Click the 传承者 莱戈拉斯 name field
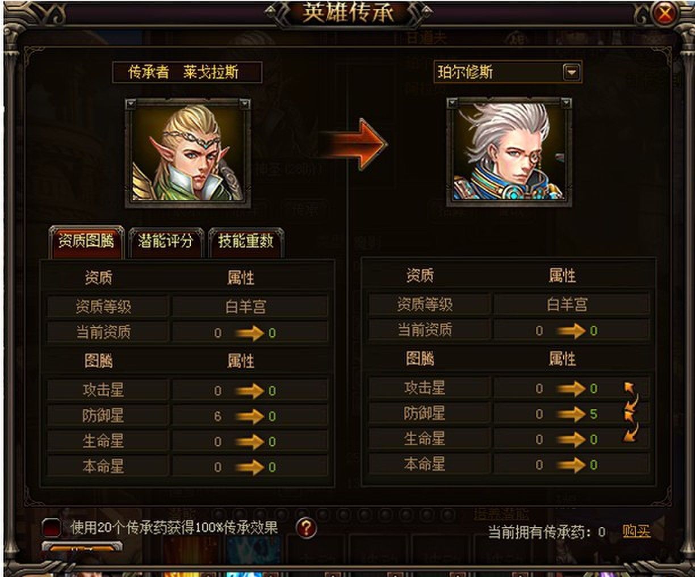This screenshot has width=695, height=577. (187, 72)
